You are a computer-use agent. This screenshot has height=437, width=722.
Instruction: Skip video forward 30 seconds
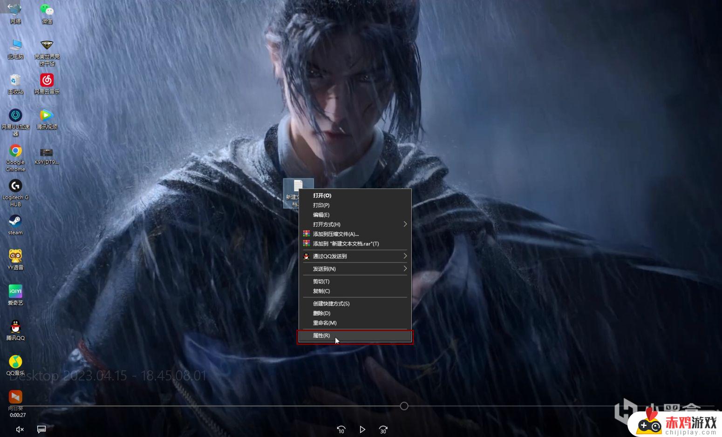(x=383, y=430)
